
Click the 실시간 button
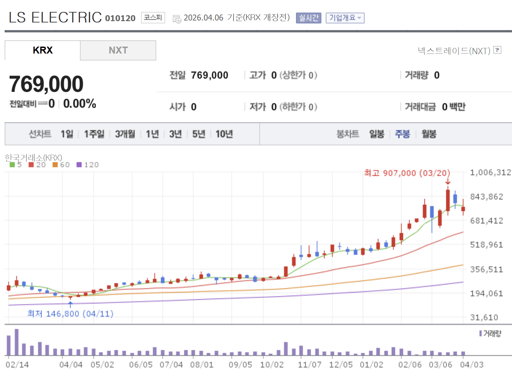pyautogui.click(x=309, y=18)
